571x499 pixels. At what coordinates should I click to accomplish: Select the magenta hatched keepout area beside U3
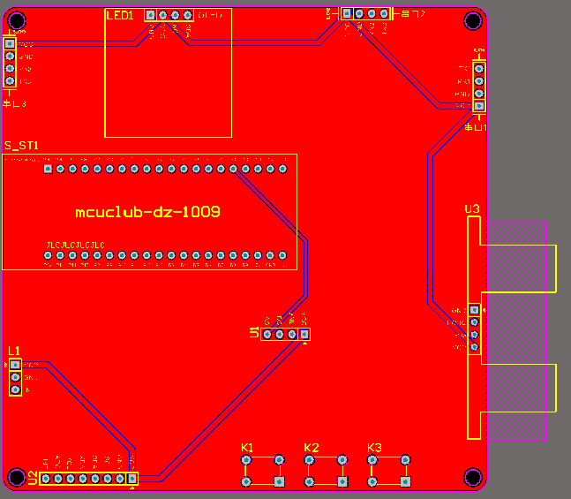point(516,331)
